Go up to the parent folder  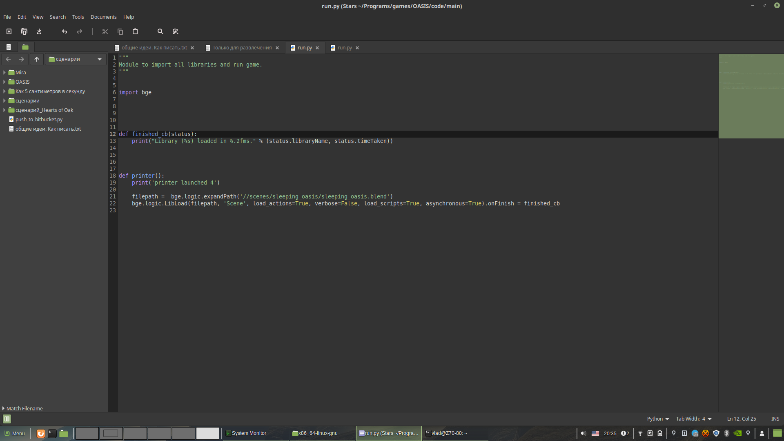37,59
